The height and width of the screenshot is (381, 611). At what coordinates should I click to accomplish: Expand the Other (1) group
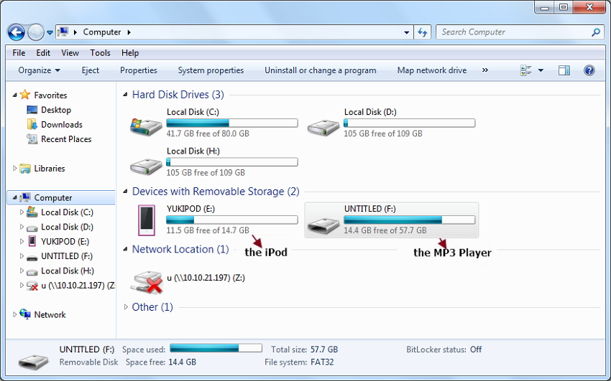(x=127, y=307)
